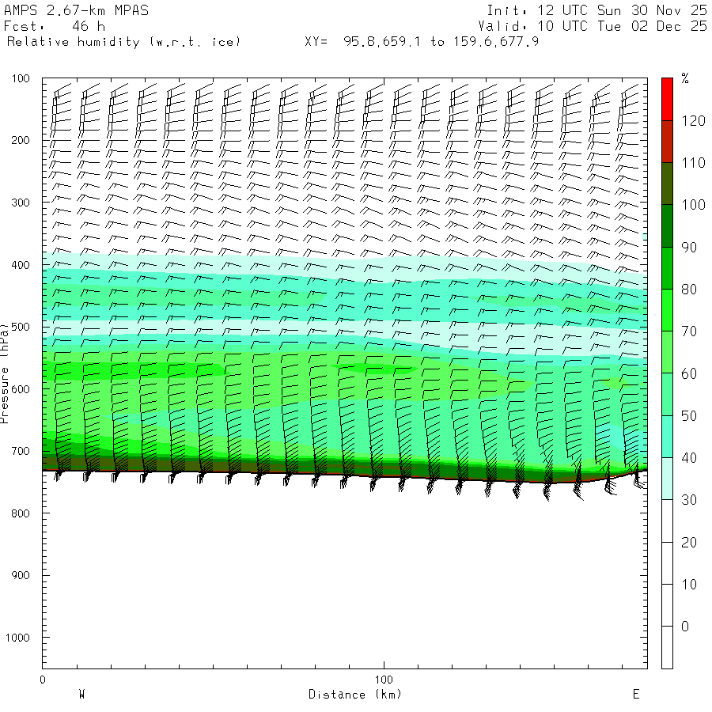Click the 'E' east endpoint label

pos(636,695)
